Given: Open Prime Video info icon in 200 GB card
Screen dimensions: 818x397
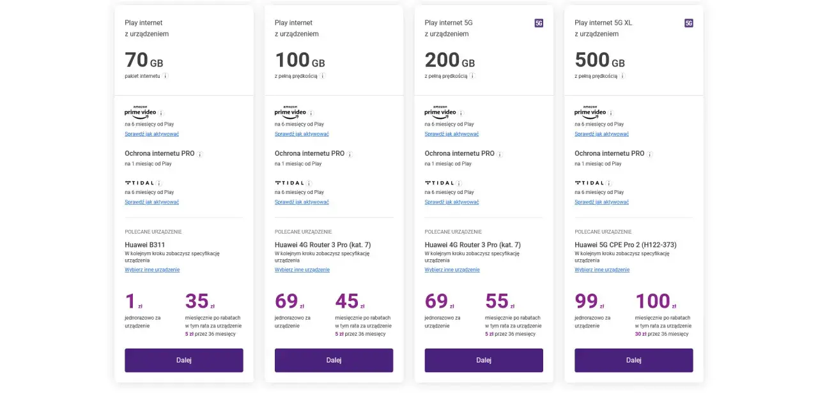Looking at the screenshot, I should (461, 113).
